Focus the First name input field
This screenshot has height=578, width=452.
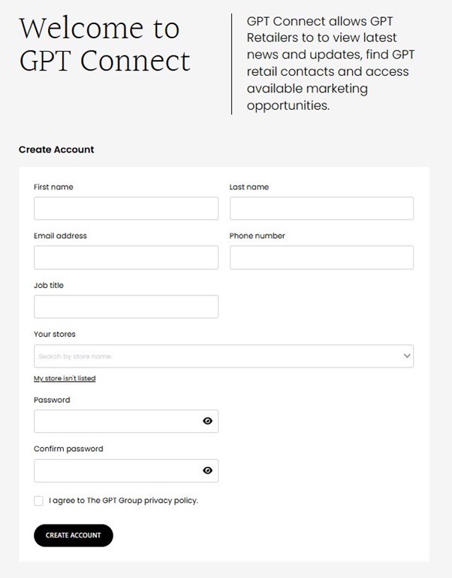(126, 208)
